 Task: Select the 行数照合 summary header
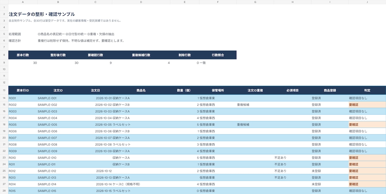[218, 55]
